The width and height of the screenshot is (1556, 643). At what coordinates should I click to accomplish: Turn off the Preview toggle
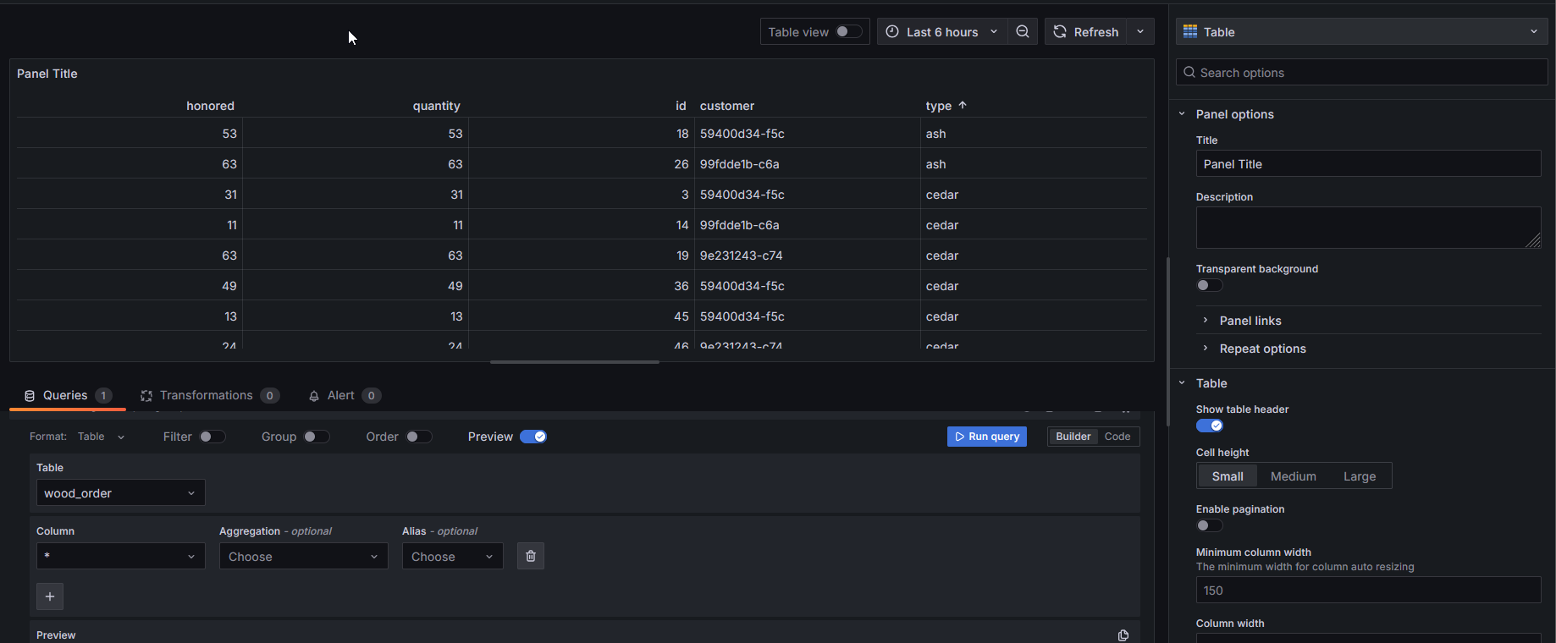[x=533, y=437]
